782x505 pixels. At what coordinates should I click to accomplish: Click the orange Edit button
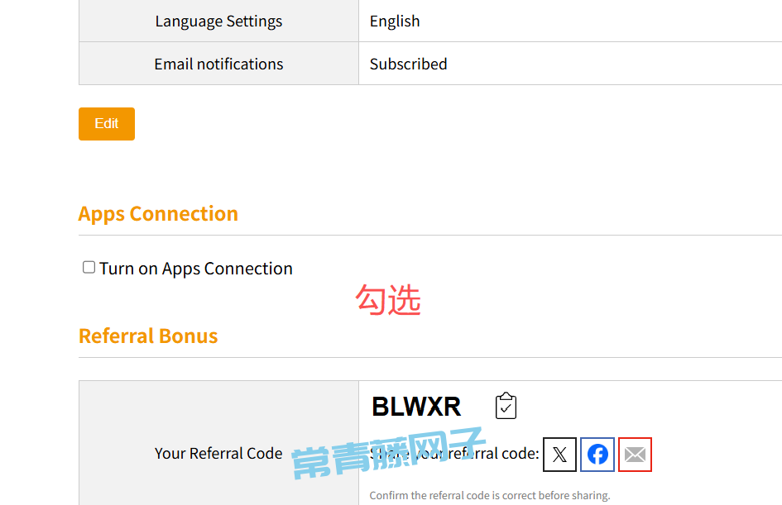coord(107,124)
